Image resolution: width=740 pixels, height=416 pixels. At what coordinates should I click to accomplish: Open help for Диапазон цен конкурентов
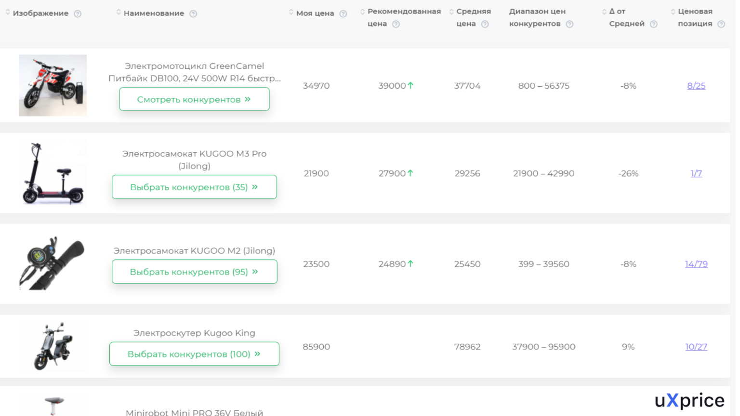(569, 24)
